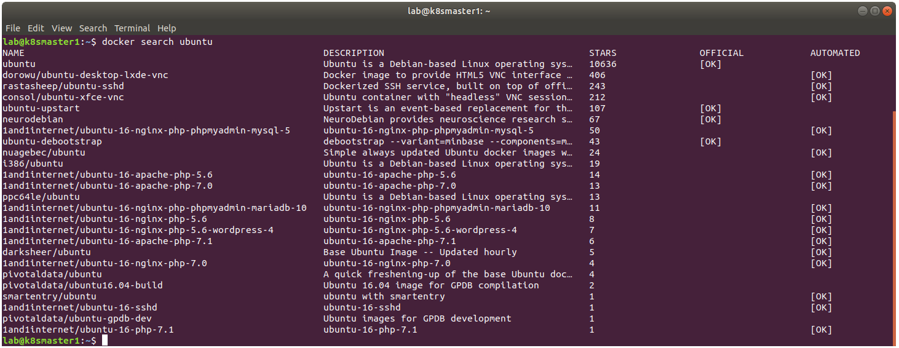This screenshot has width=899, height=348.
Task: Click 'Ubuntu images for GPDB development' description
Action: pos(418,318)
